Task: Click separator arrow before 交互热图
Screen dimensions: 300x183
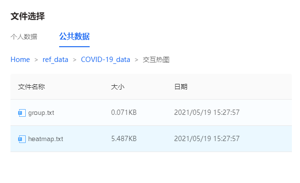Action: point(136,60)
